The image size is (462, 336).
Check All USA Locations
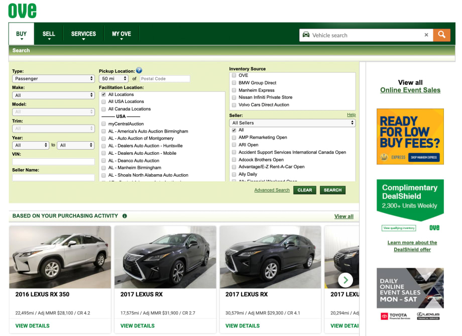(104, 101)
